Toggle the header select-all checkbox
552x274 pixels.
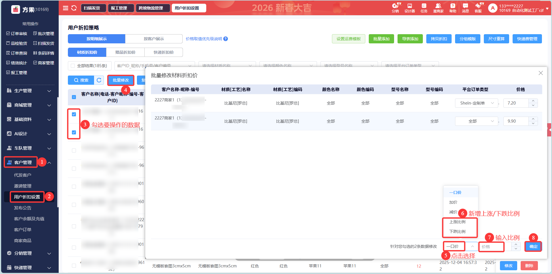click(x=74, y=97)
